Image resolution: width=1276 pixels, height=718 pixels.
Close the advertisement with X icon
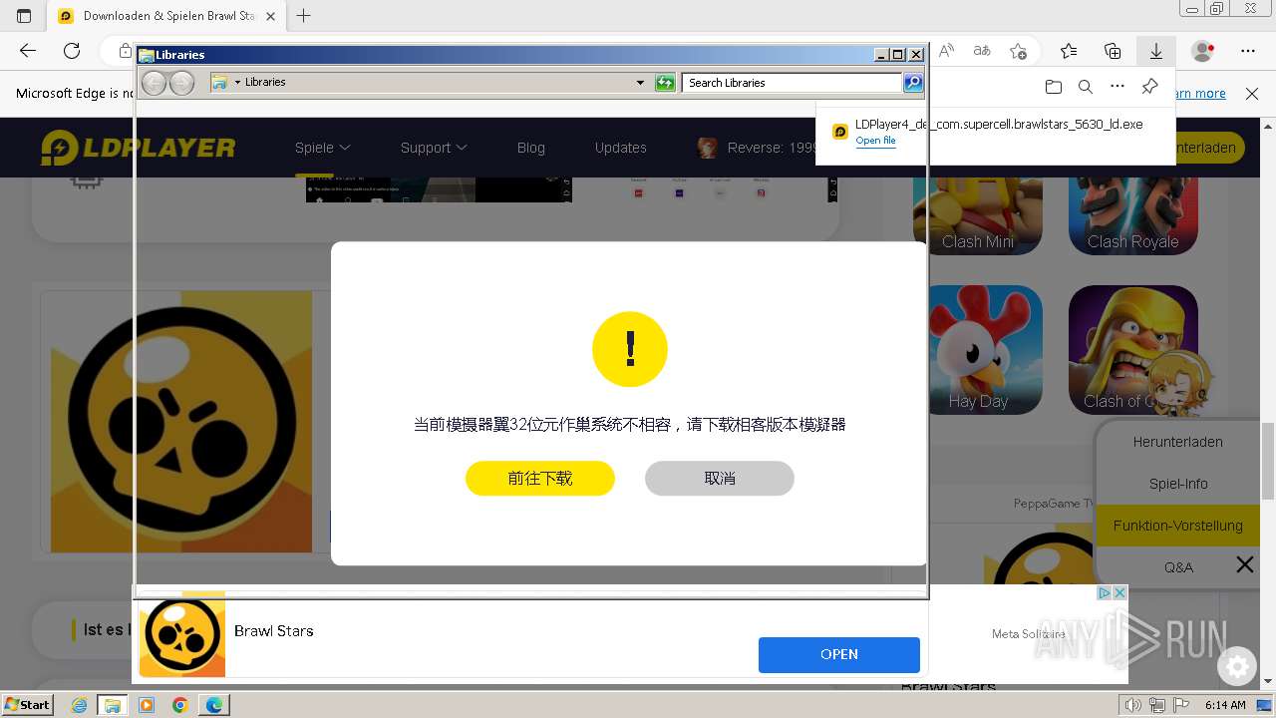click(x=1119, y=592)
